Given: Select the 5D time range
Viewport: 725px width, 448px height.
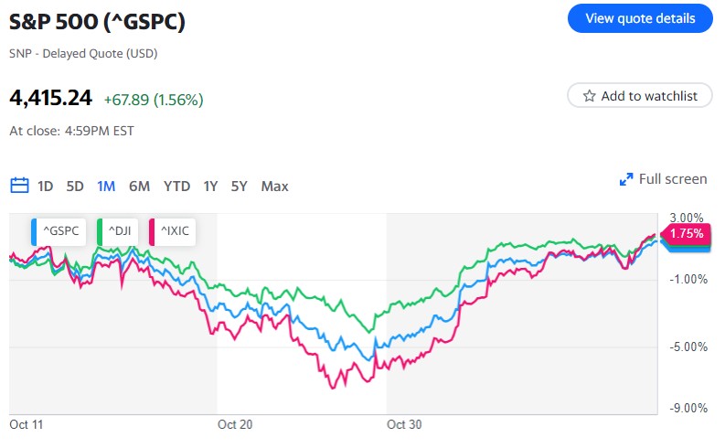Looking at the screenshot, I should [75, 186].
